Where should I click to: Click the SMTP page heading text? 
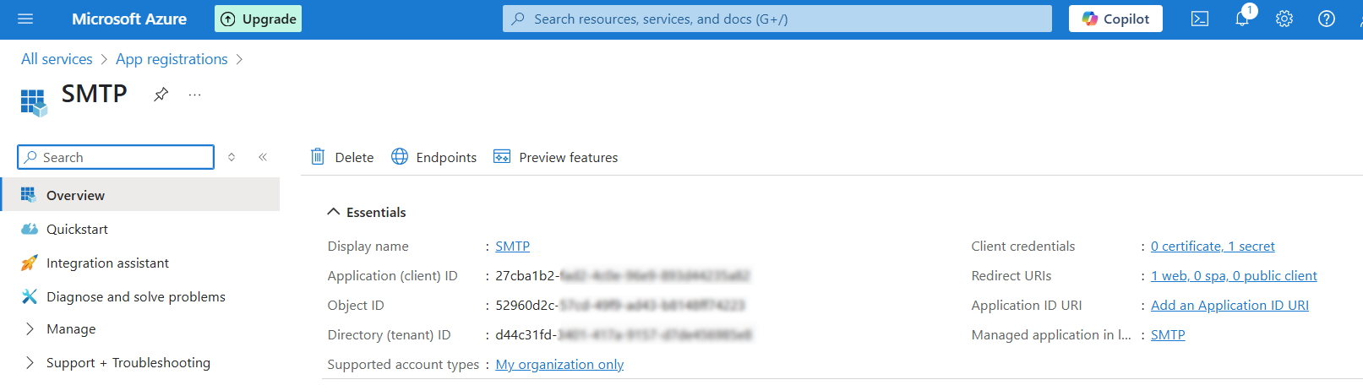[x=94, y=94]
